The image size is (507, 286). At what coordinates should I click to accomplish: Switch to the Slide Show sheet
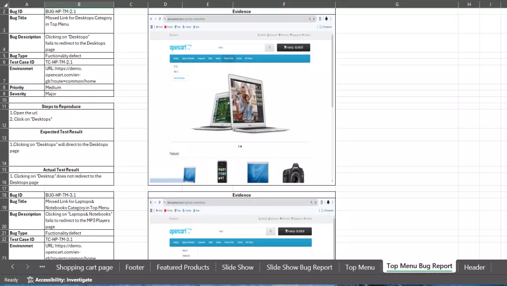pos(238,267)
